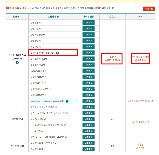Click the 5년 이내 발행 가능 note

click(140, 122)
